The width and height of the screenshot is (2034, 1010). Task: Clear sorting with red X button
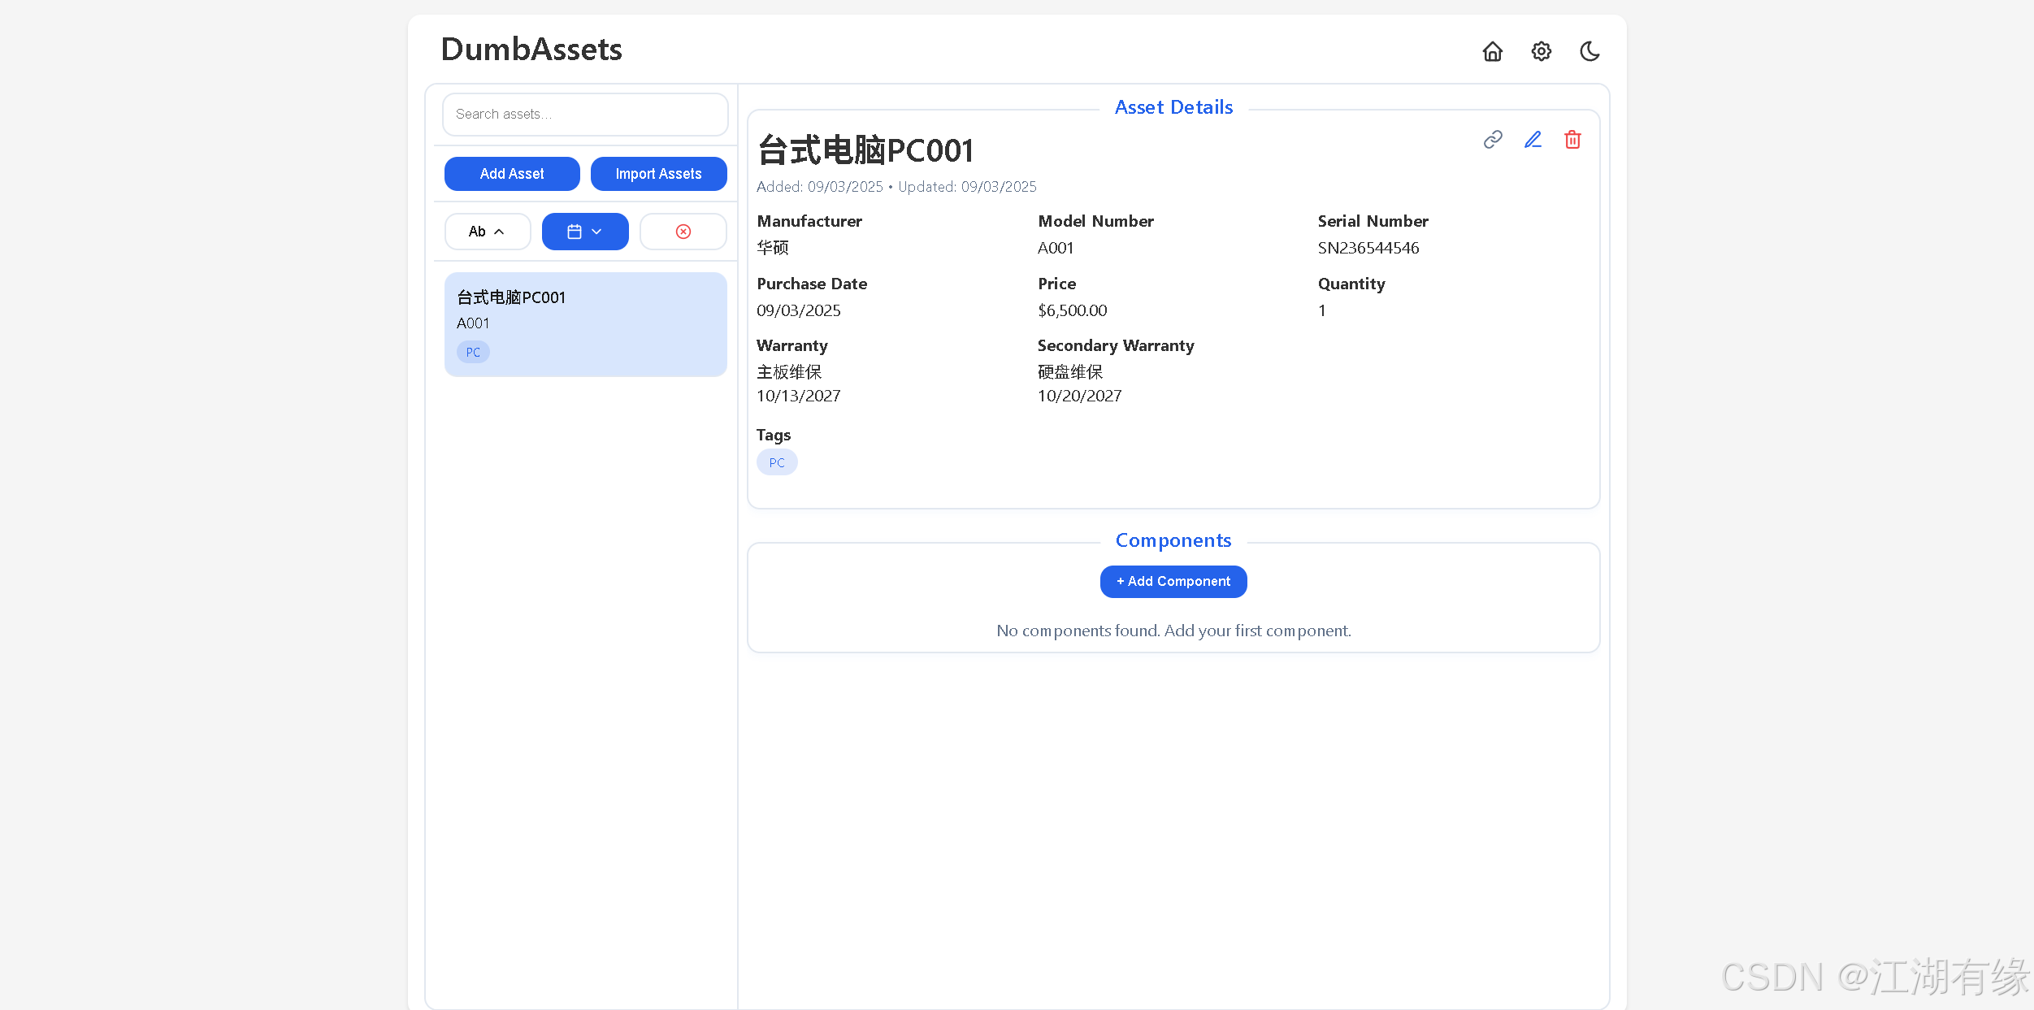[x=683, y=232]
